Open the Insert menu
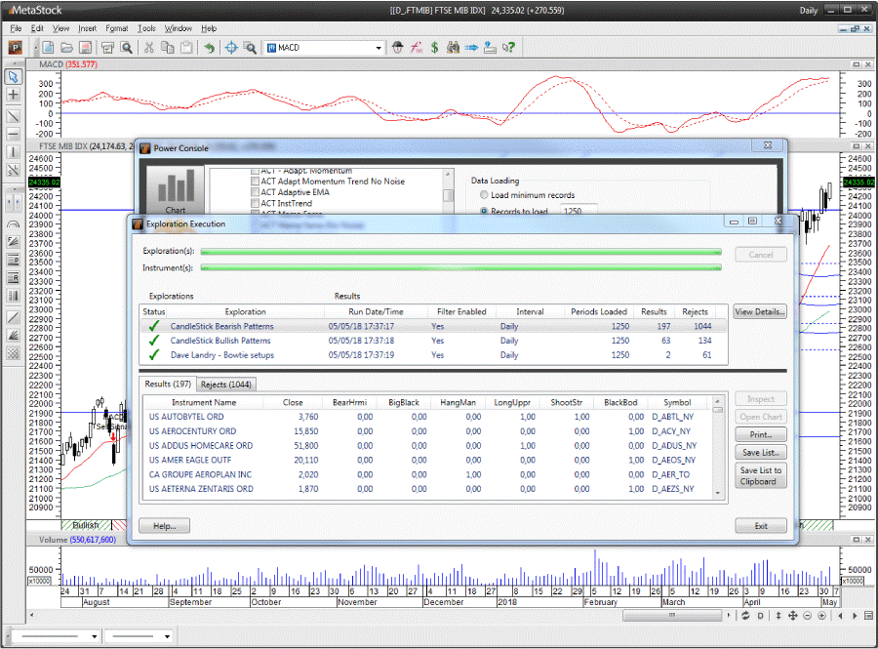The width and height of the screenshot is (878, 649). [87, 28]
